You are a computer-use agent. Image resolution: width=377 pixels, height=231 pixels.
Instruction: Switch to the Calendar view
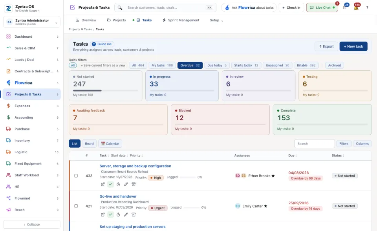[110, 144]
